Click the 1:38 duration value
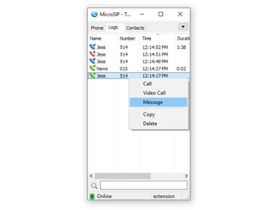 [181, 47]
